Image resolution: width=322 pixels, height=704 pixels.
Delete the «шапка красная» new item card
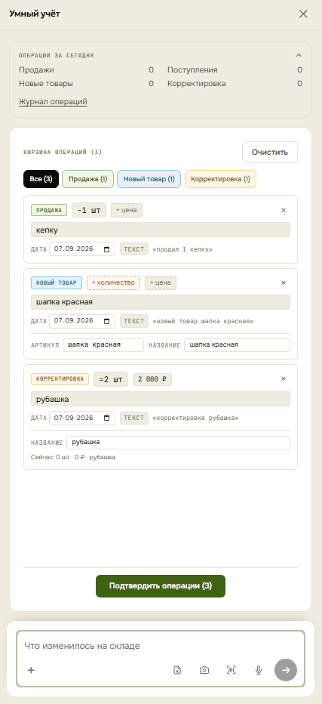coord(284,283)
